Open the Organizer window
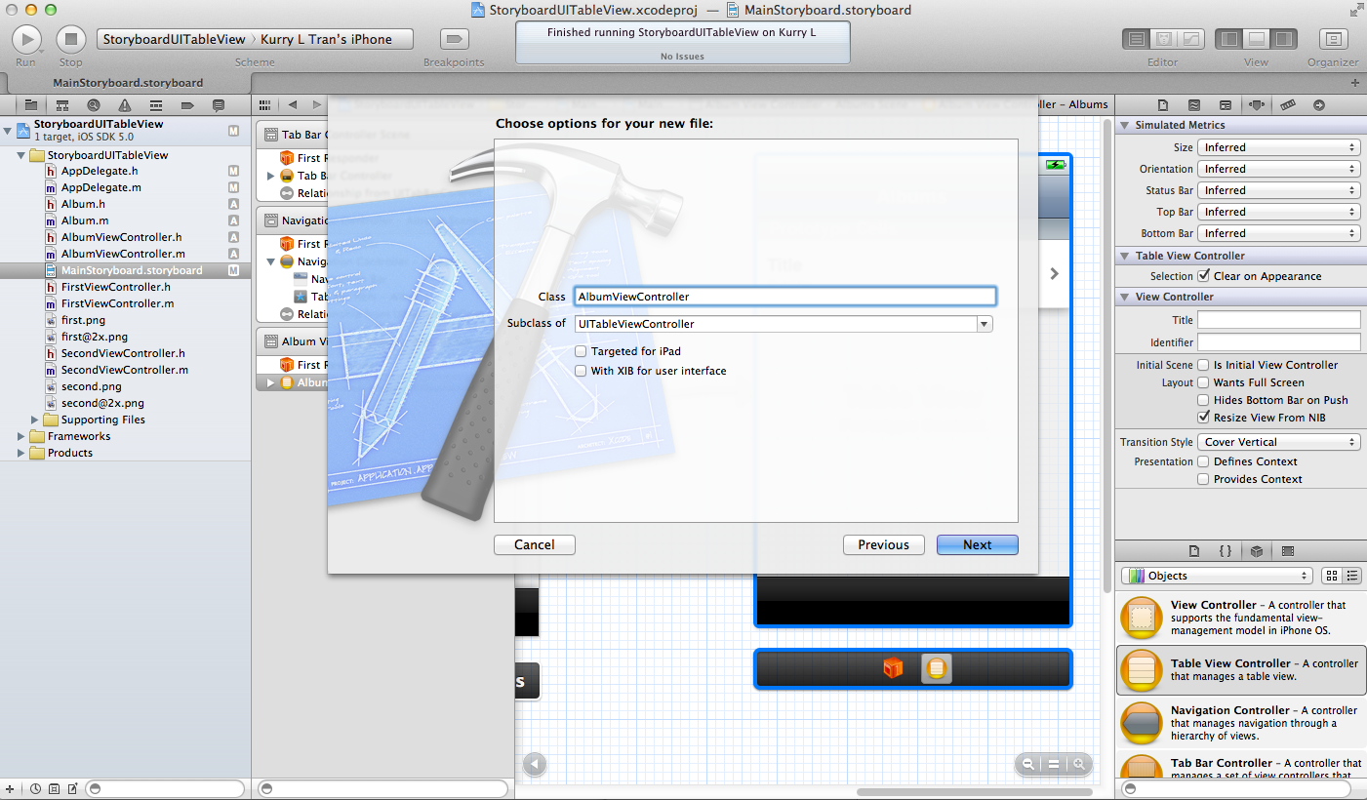Screen dimensions: 1367x800 click(x=1333, y=39)
